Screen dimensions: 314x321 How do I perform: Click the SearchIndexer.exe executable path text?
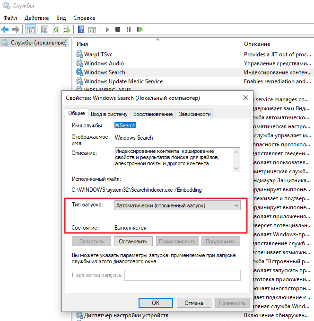(x=137, y=190)
